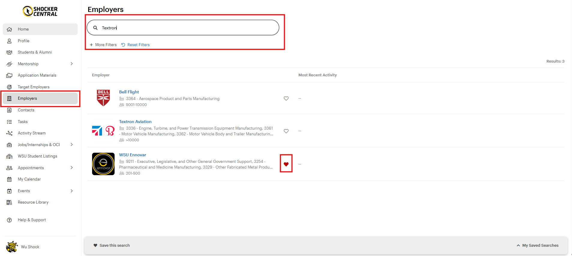Click Save this search button

coord(112,246)
